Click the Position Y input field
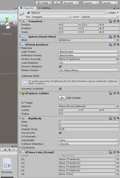The height and width of the screenshot is (178, 120). [90, 24]
